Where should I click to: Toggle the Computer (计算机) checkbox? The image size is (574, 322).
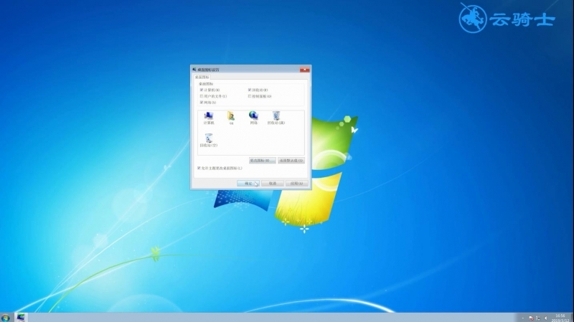[x=202, y=90]
